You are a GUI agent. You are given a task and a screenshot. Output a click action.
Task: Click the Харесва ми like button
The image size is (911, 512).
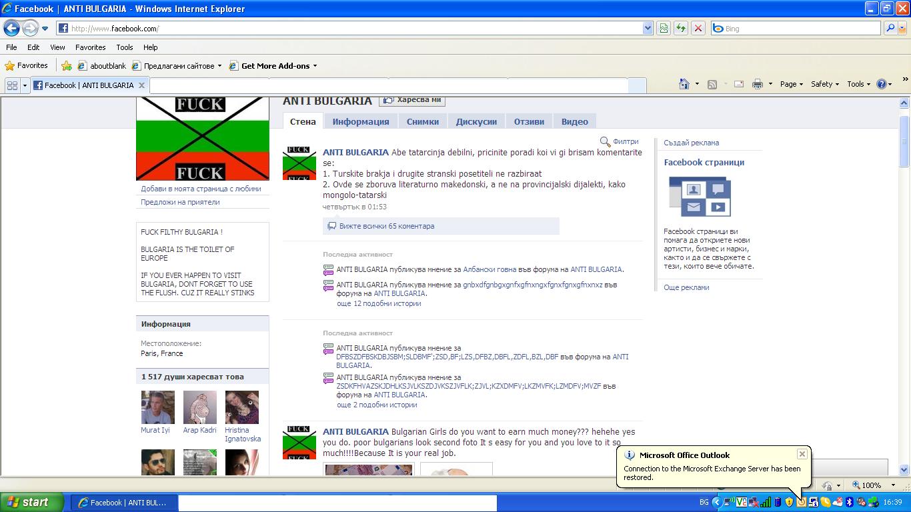(412, 100)
